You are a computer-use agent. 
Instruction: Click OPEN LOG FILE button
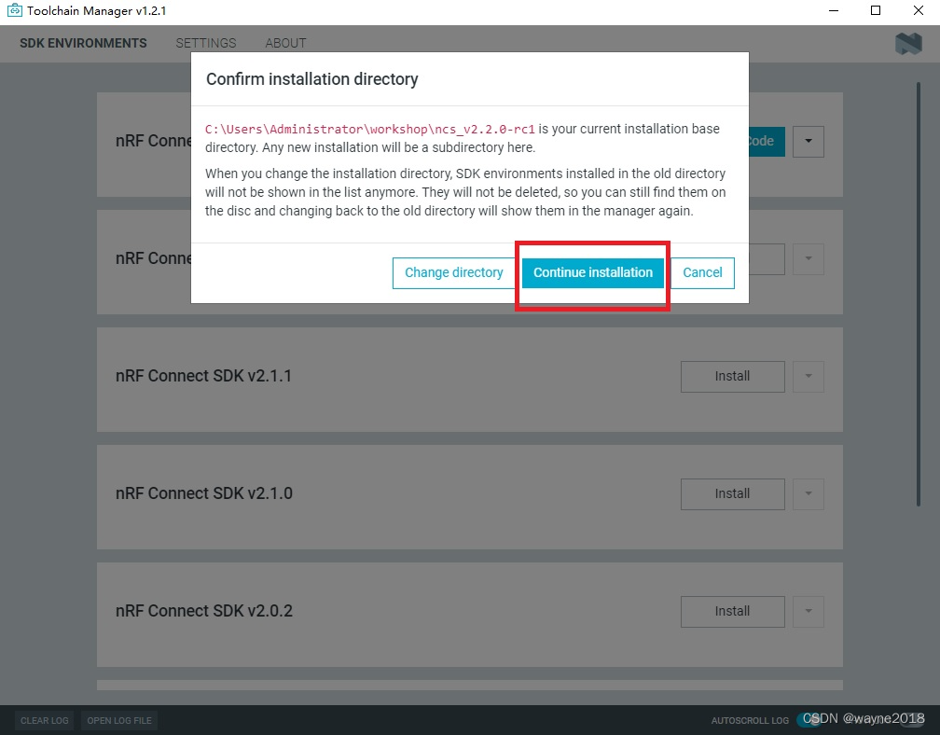119,721
